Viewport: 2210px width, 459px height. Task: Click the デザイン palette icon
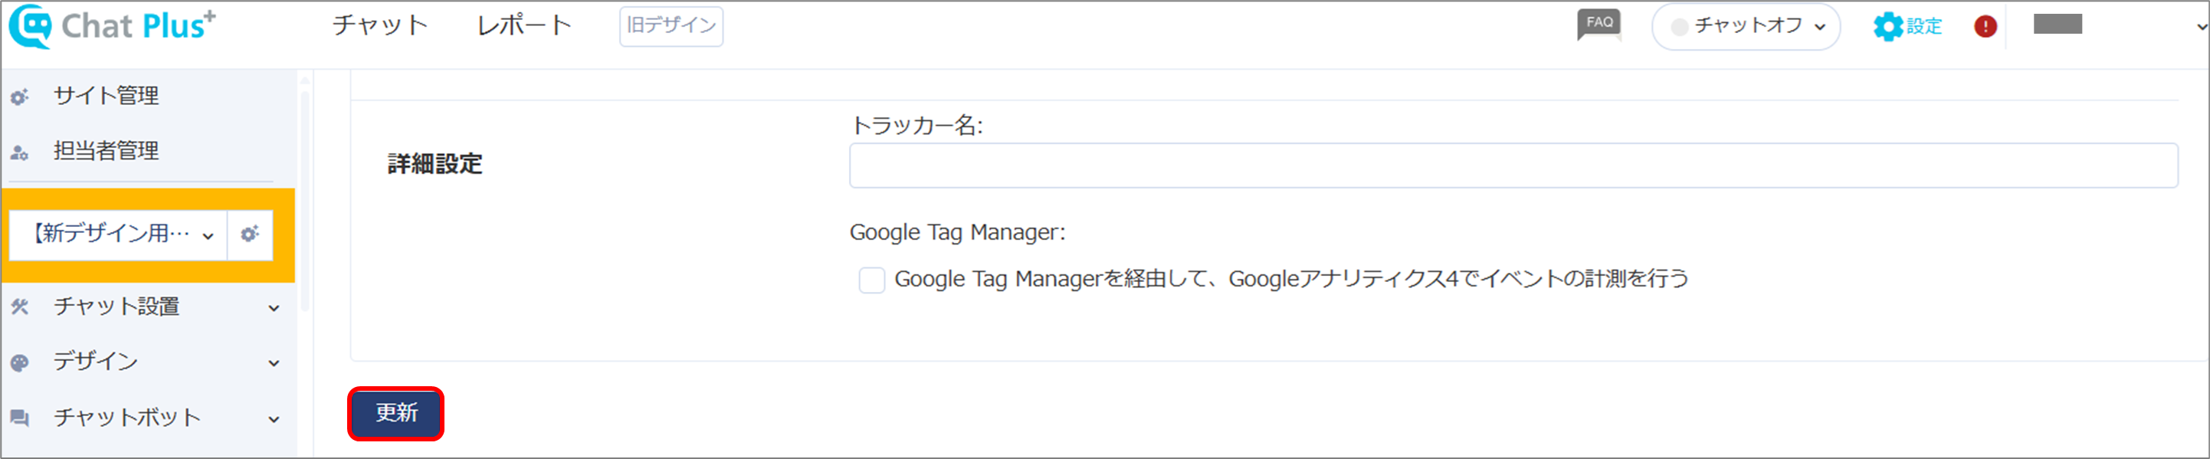[x=20, y=363]
